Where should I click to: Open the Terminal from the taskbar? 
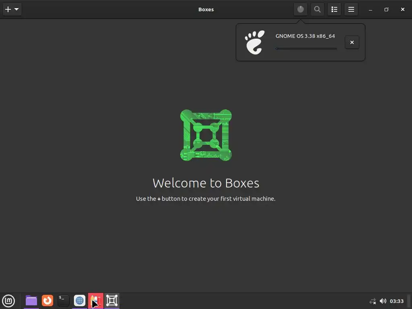tap(64, 301)
